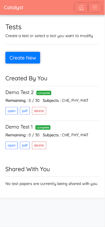Click the Created By You heading
Image resolution: width=105 pixels, height=227 pixels.
pos(26,78)
